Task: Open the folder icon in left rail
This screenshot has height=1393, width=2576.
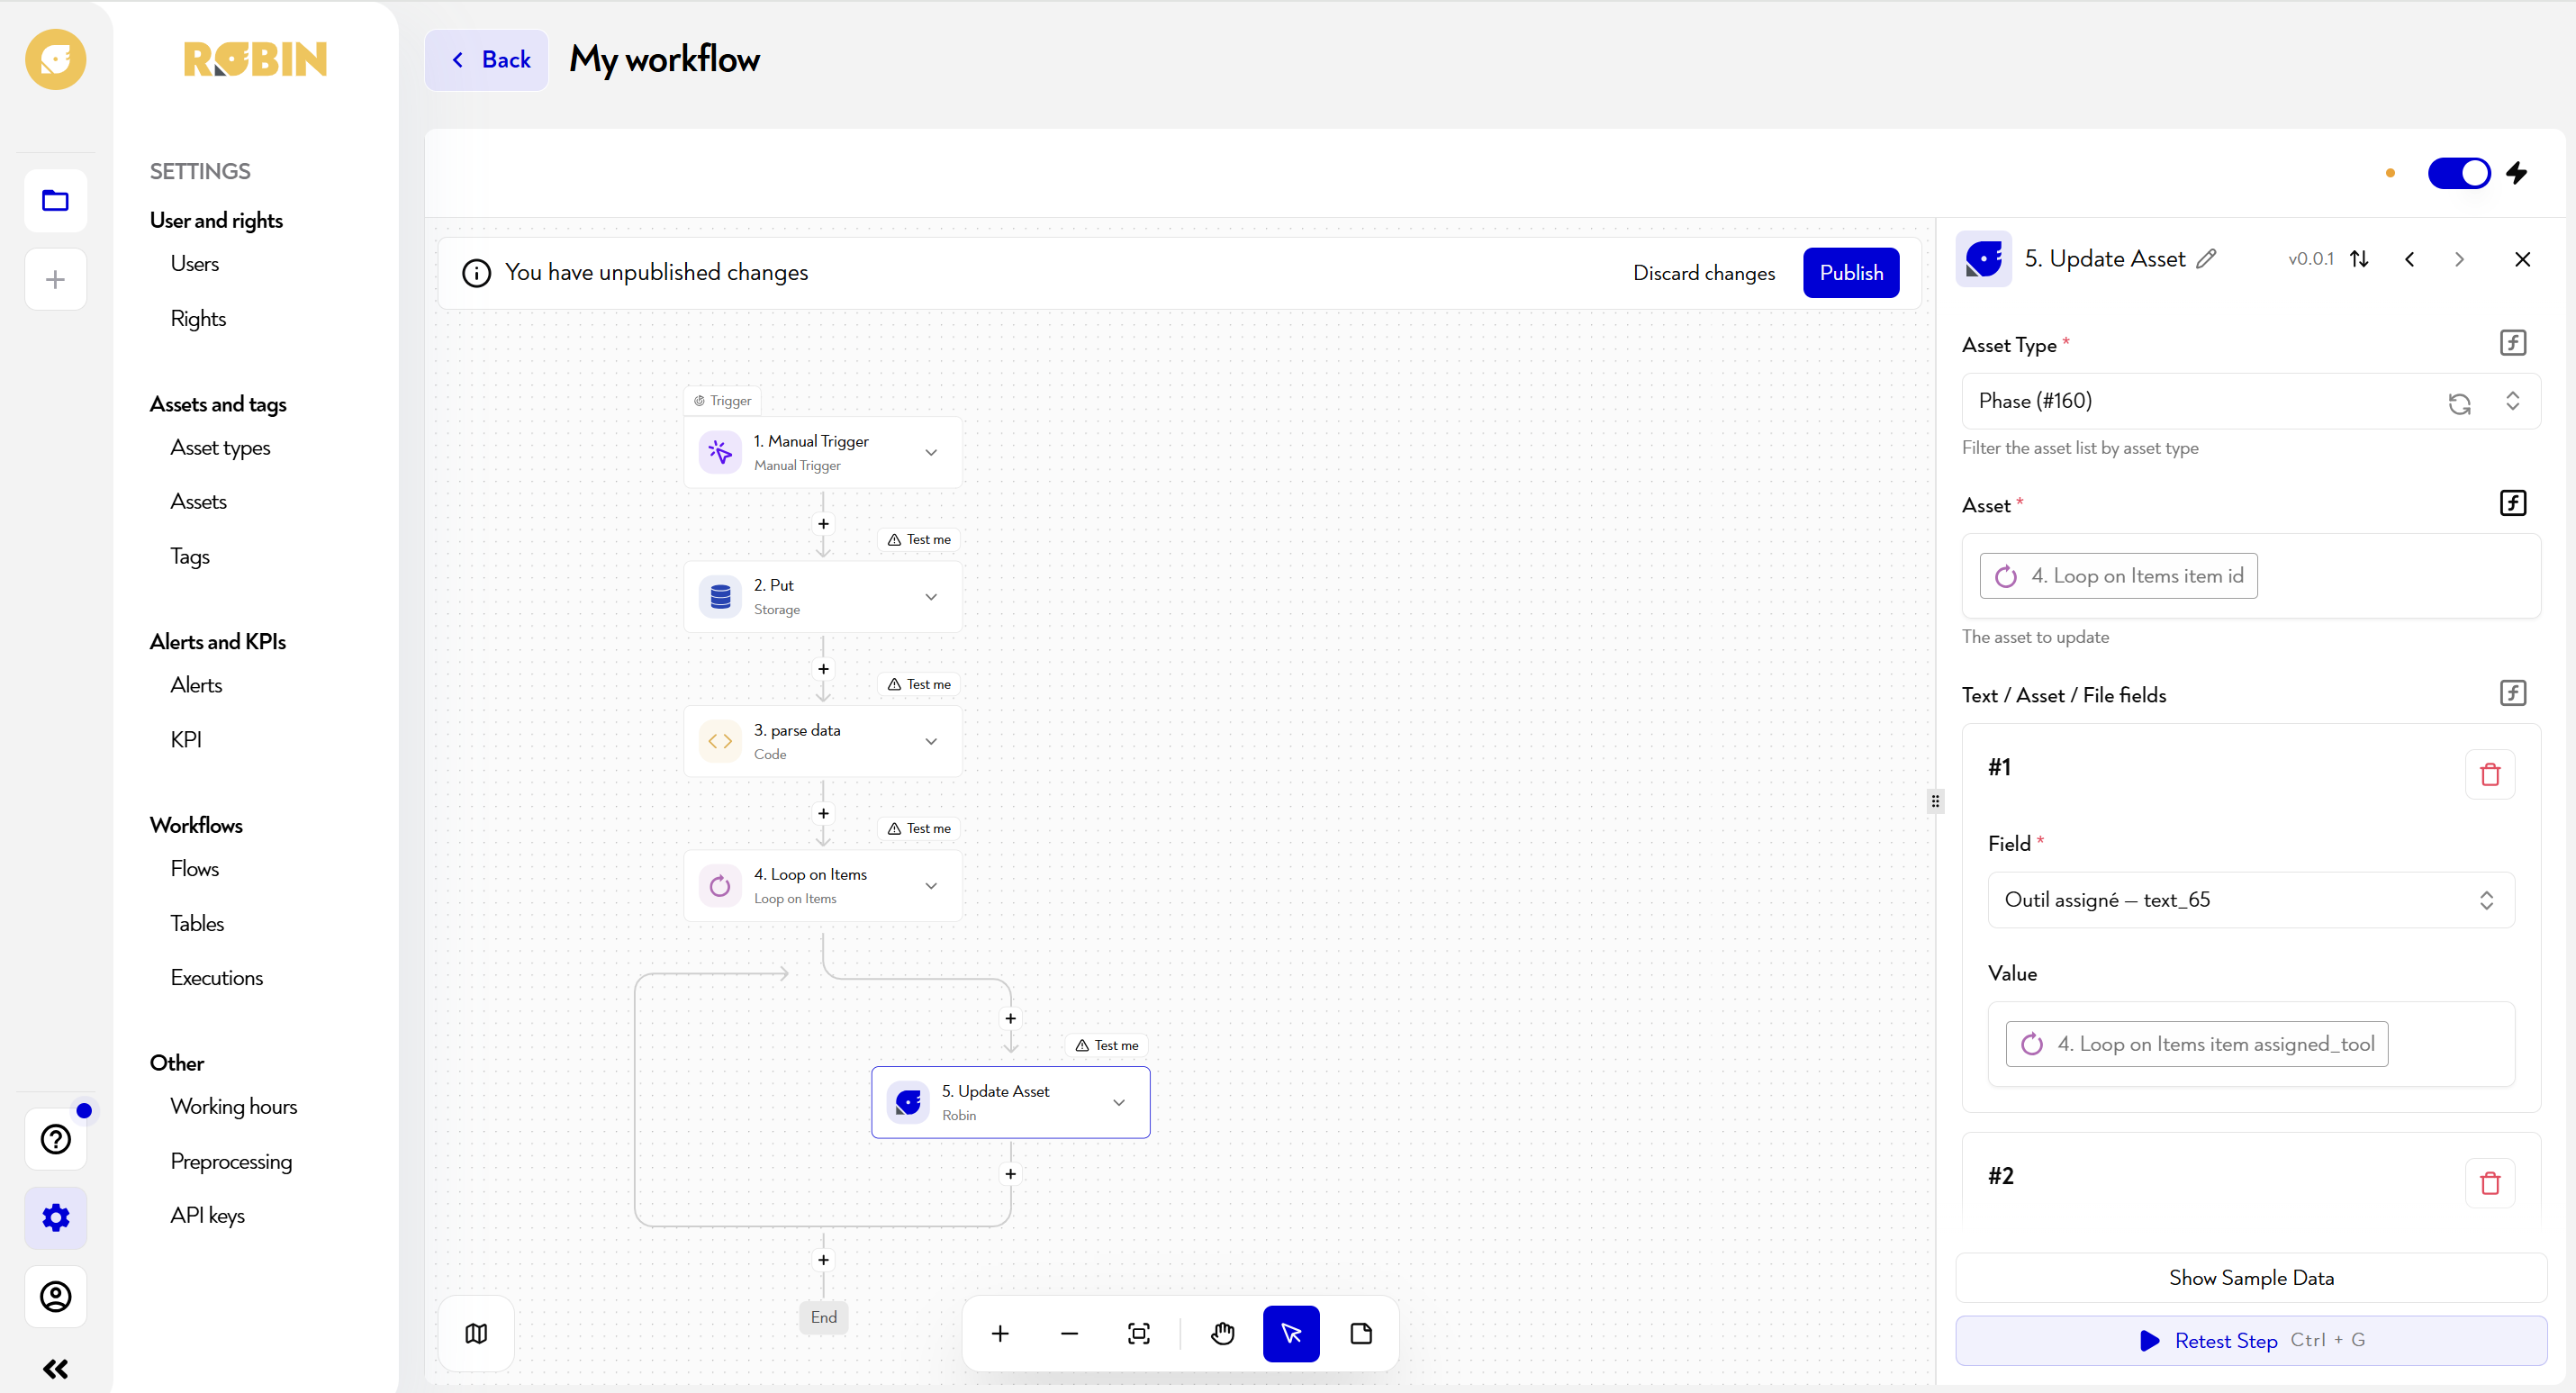Action: [x=55, y=201]
